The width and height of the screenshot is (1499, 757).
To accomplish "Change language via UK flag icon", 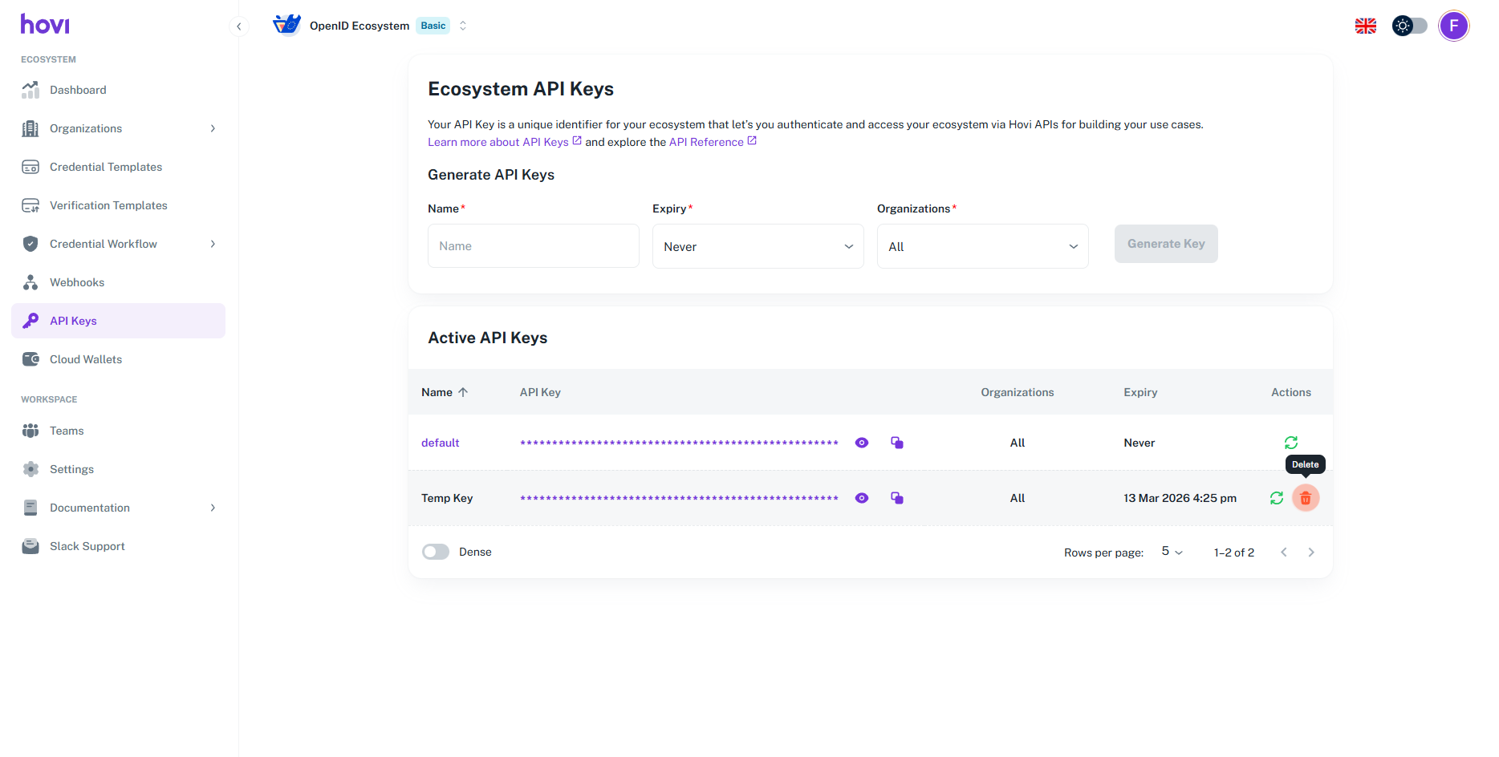I will tap(1365, 26).
